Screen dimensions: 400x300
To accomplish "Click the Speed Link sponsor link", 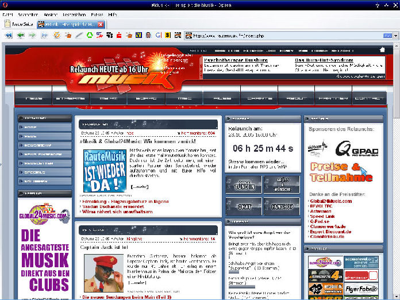I will click(x=322, y=216).
